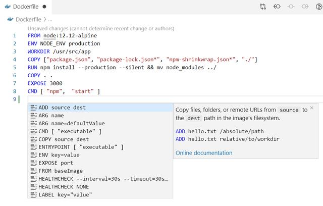Viewport: 323px width, 206px height.
Task: Choose the LABEL key="value" suggestion
Action: pos(65,194)
